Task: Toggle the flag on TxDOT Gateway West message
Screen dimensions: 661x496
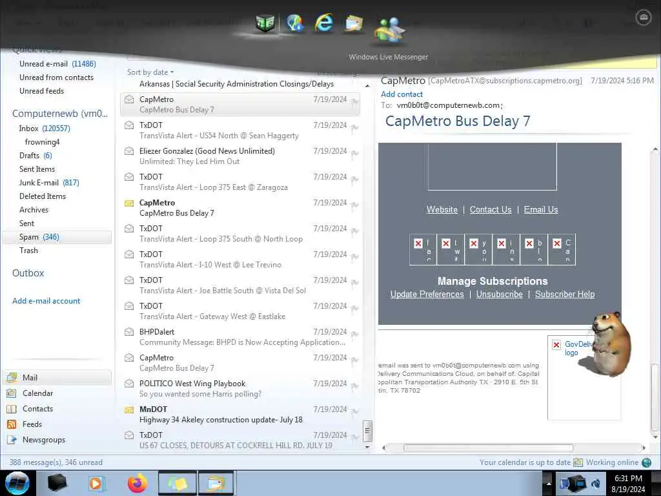Action: pyautogui.click(x=354, y=308)
